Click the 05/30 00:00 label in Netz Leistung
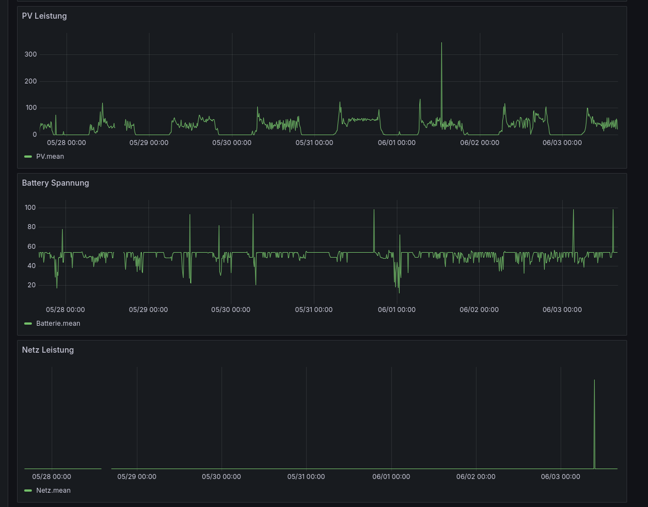 pos(221,477)
